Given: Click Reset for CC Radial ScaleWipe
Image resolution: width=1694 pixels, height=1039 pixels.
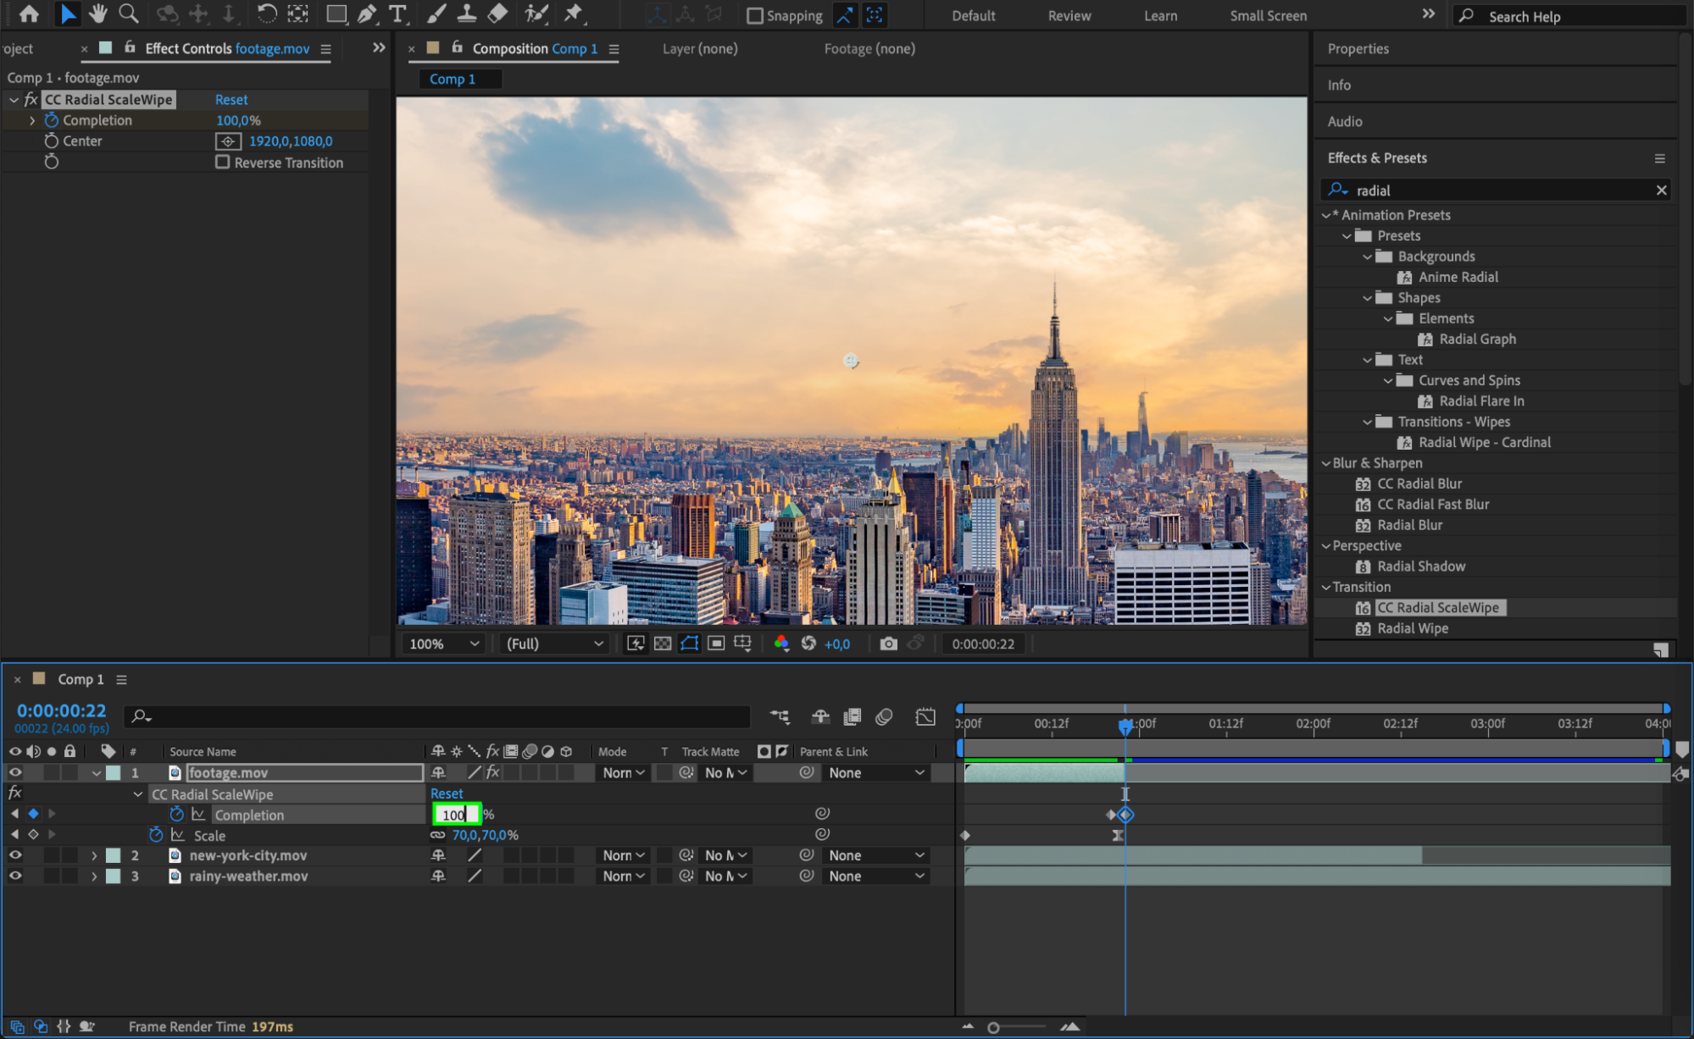Looking at the screenshot, I should 231,100.
